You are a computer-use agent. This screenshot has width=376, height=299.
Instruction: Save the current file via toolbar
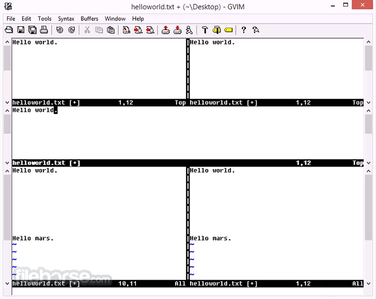click(21, 30)
